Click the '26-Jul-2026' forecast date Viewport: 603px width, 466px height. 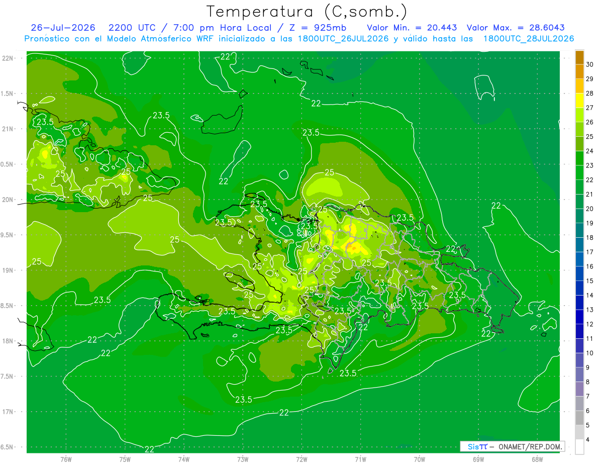[63, 28]
